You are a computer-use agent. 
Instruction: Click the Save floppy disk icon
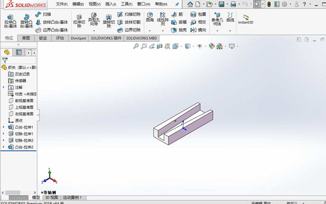(x=221, y=4)
